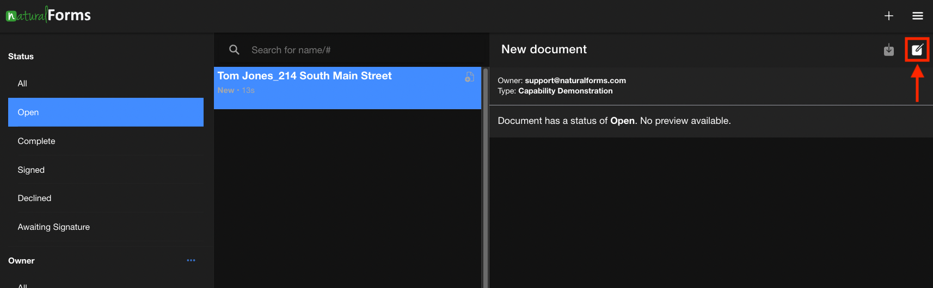
Task: Click the naturalForms logo
Action: coord(48,15)
